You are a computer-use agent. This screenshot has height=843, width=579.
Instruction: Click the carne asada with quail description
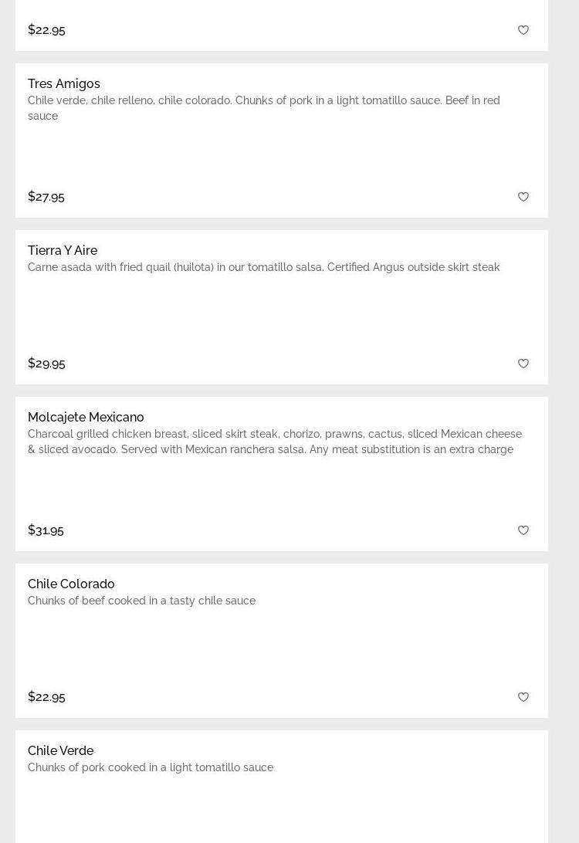click(x=263, y=267)
